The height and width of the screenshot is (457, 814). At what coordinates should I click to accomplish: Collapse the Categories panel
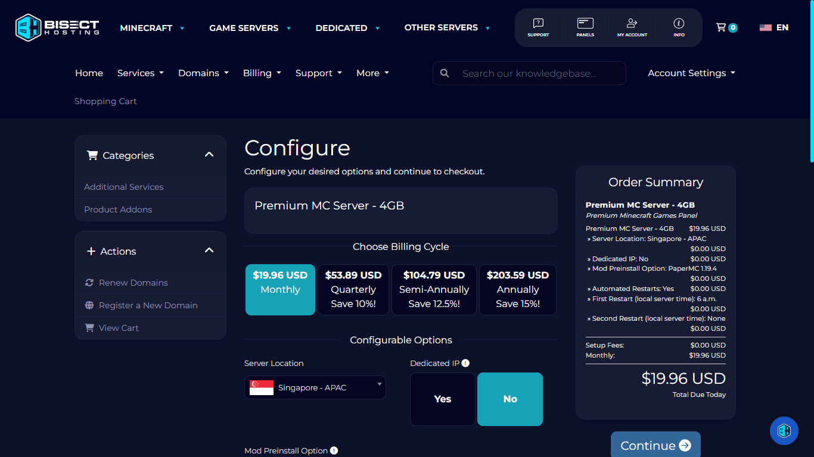tap(209, 154)
